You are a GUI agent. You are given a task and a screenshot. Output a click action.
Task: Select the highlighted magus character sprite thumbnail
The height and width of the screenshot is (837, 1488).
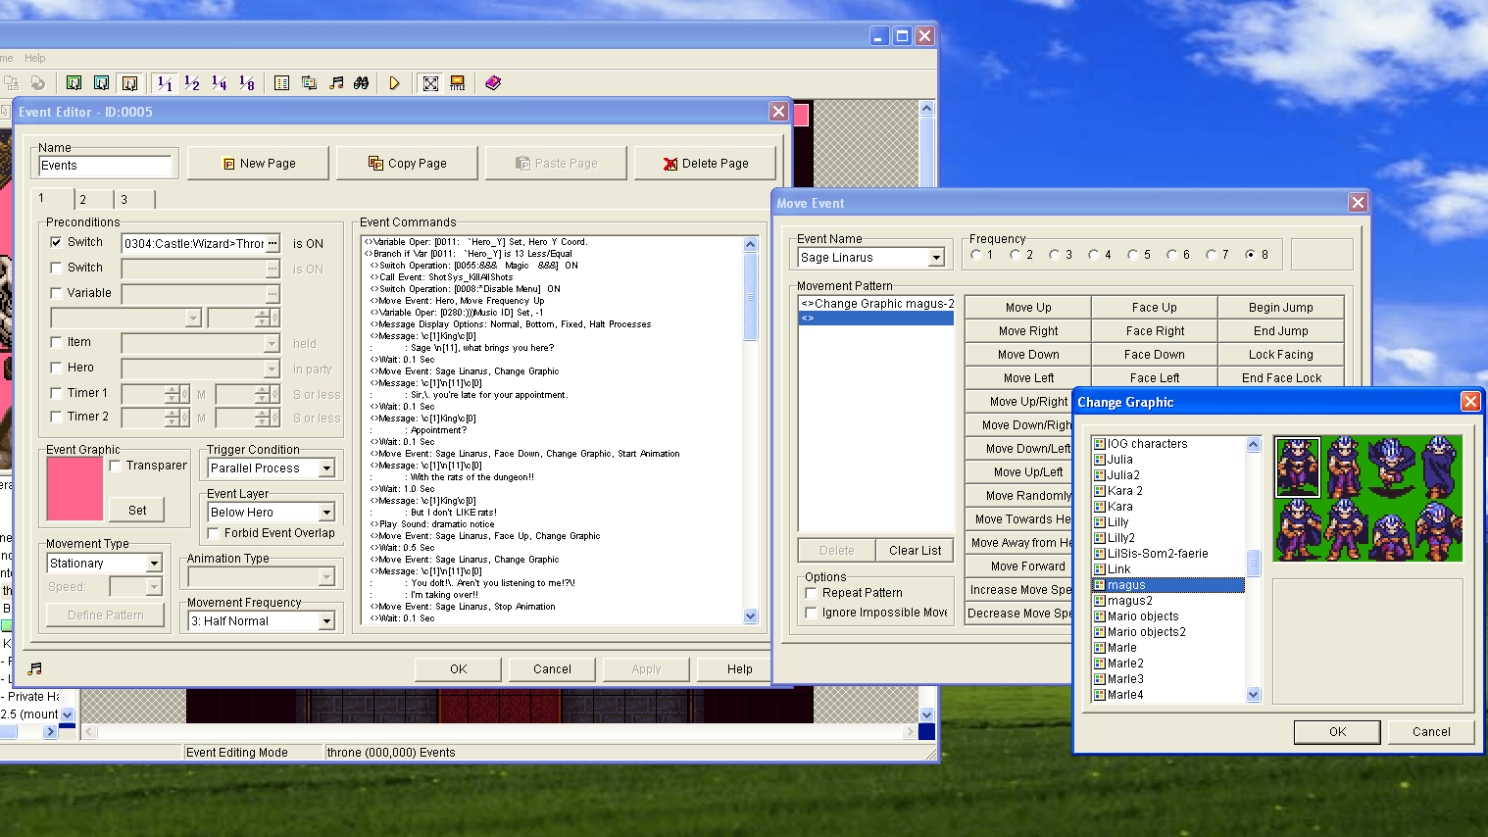[x=1299, y=468]
